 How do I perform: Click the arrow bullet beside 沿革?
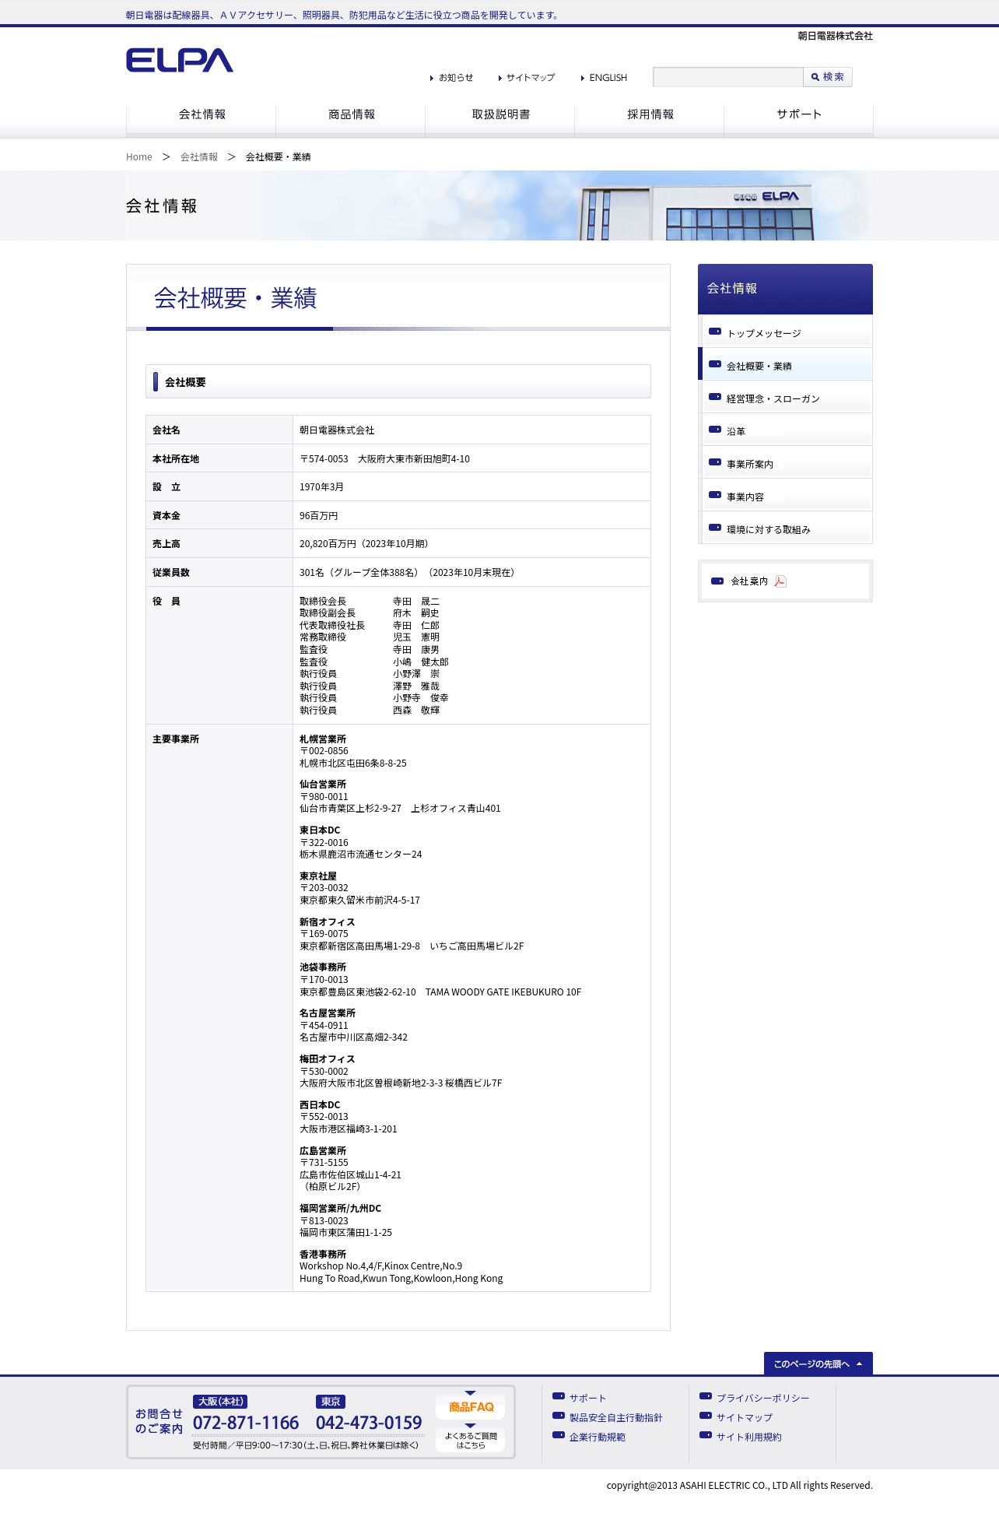(x=715, y=430)
